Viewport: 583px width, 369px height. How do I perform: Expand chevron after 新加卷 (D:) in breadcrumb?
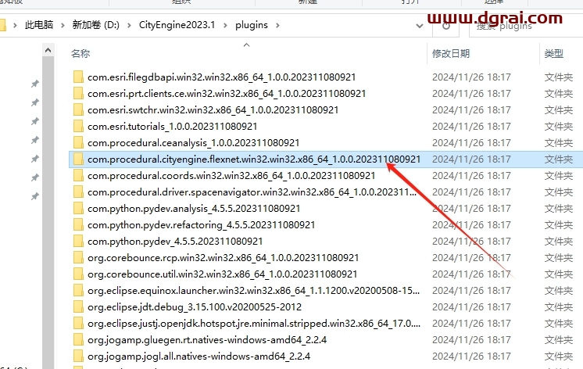[129, 25]
